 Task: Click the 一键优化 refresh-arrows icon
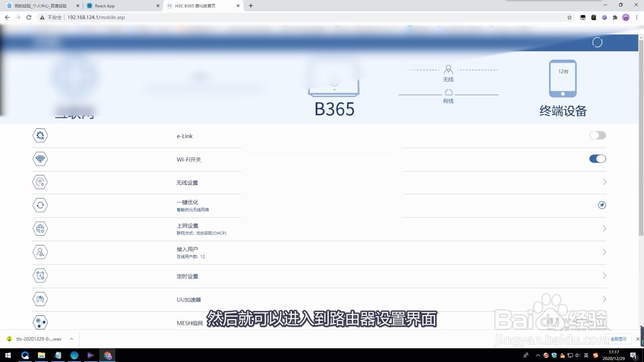40,205
